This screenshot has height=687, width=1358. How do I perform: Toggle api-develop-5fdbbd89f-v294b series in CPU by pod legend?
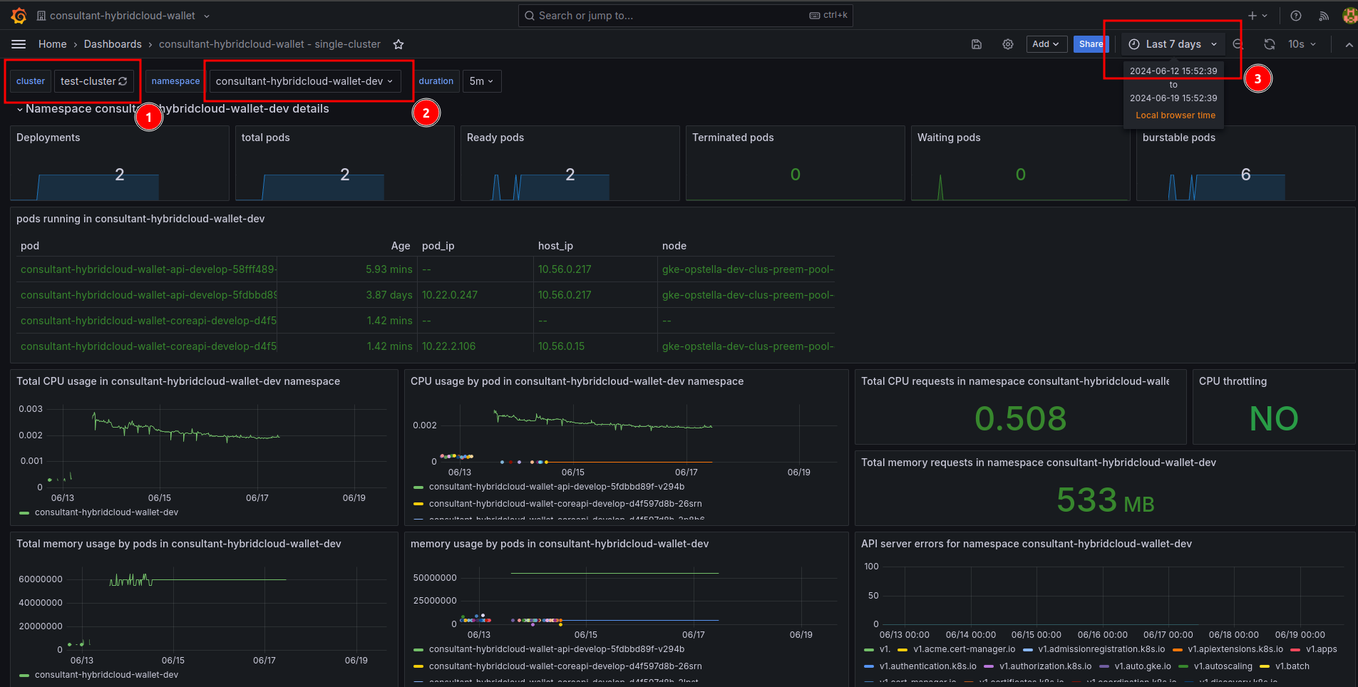[557, 487]
